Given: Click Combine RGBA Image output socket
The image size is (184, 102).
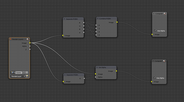Looking at the screenshot, I should [x=117, y=22].
